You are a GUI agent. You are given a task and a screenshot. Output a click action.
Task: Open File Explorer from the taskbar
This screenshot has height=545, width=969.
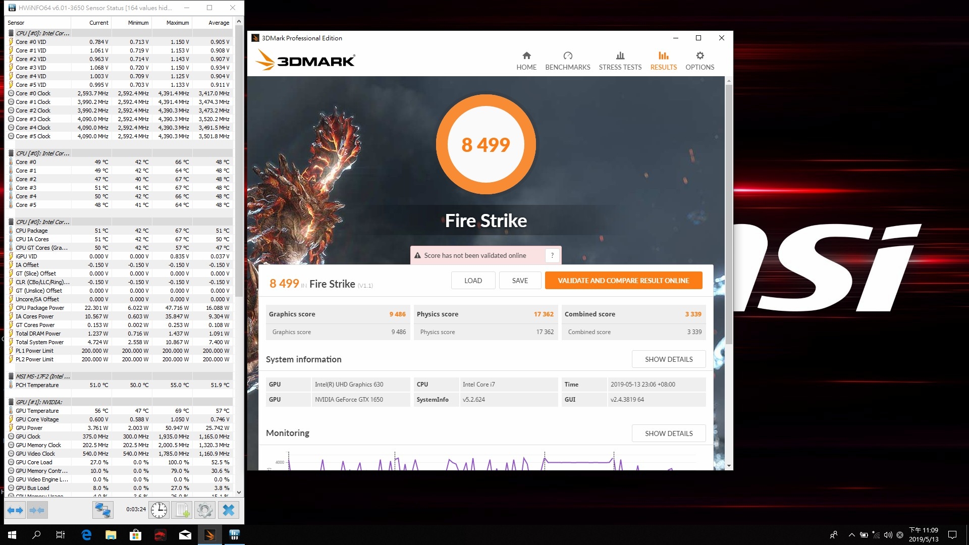click(x=111, y=535)
